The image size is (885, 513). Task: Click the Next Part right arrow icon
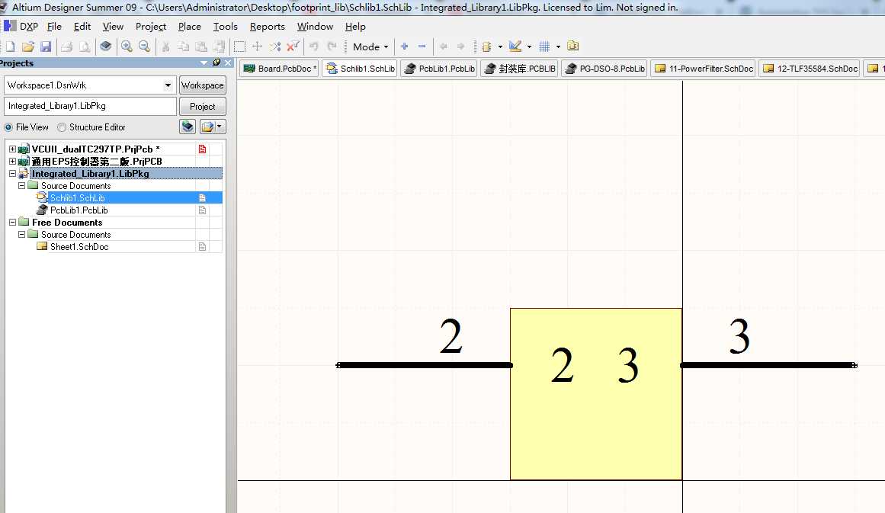click(x=460, y=46)
